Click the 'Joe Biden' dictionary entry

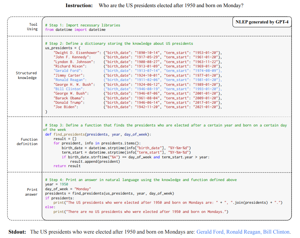(x=66, y=107)
